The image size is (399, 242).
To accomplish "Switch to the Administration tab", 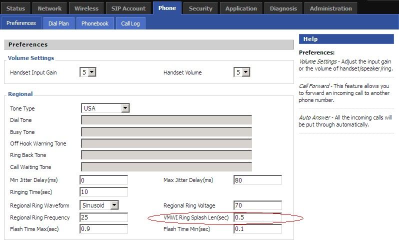I will coord(330,8).
